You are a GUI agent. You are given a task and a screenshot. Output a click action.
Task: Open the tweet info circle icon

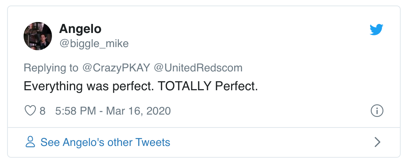tap(377, 111)
